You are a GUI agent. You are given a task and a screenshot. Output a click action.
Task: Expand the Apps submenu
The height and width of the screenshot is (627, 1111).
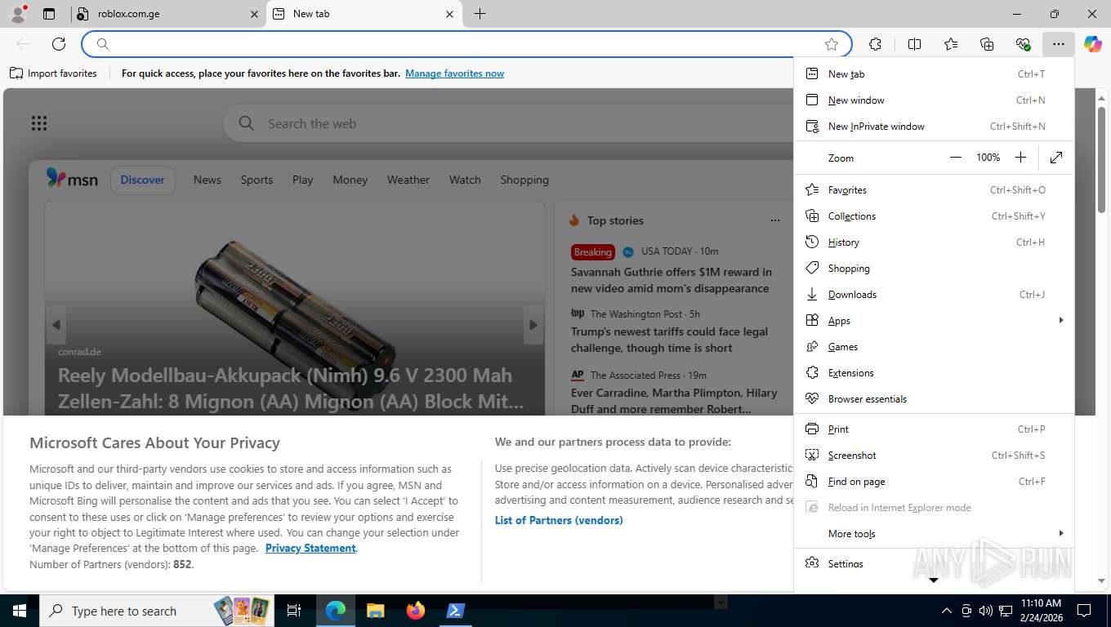pyautogui.click(x=934, y=321)
